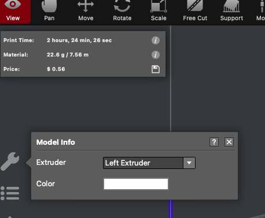The image size is (265, 218).
Task: Select the Rotate tool
Action: tap(122, 11)
